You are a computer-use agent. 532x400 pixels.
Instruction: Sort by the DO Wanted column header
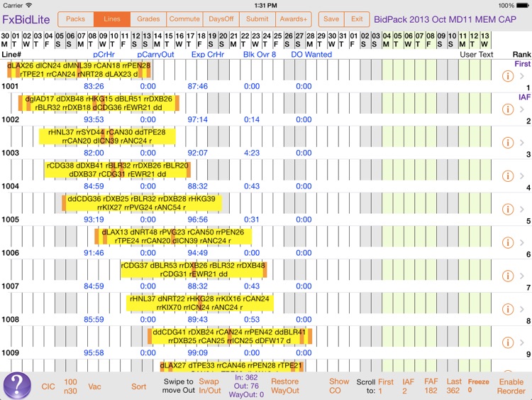(311, 55)
